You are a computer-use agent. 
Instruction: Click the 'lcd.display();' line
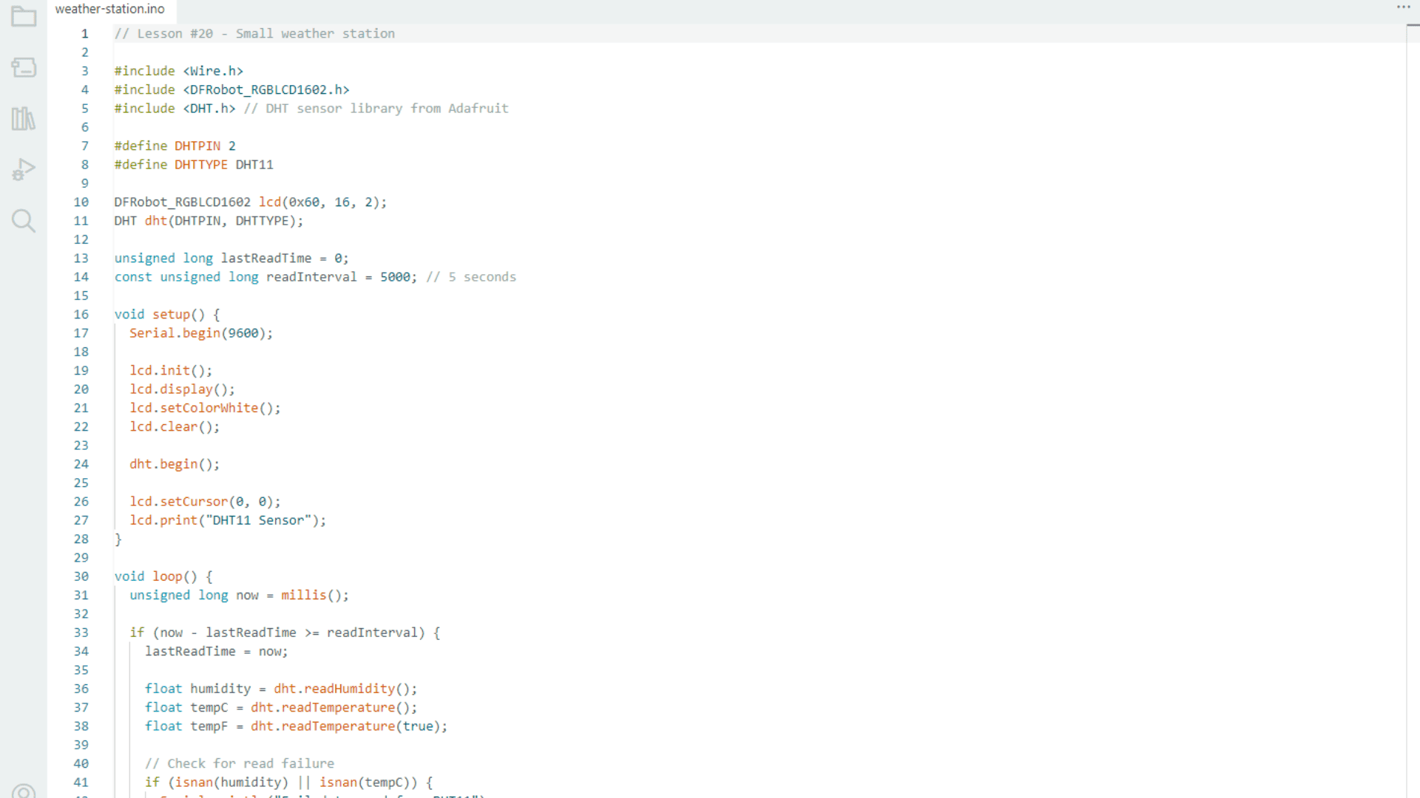point(182,389)
